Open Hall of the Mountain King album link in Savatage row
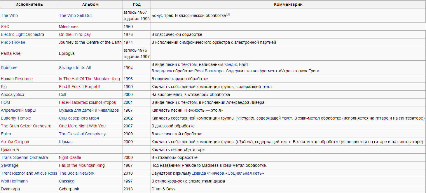This screenshot has width=426, height=193. point(82,165)
